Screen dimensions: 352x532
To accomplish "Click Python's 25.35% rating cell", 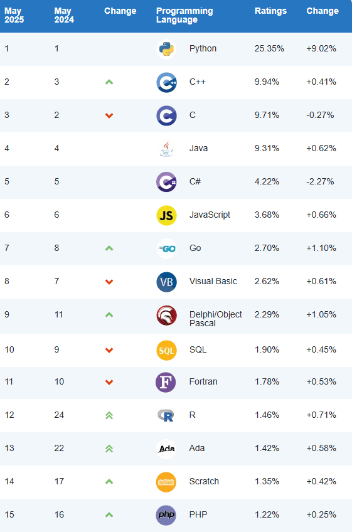I will (269, 48).
